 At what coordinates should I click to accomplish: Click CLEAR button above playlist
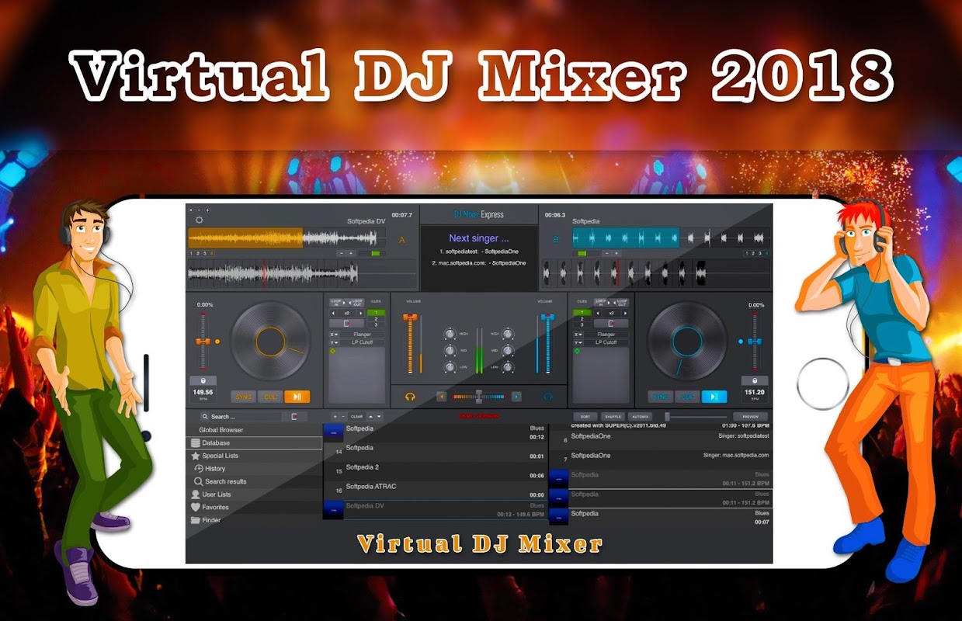357,417
